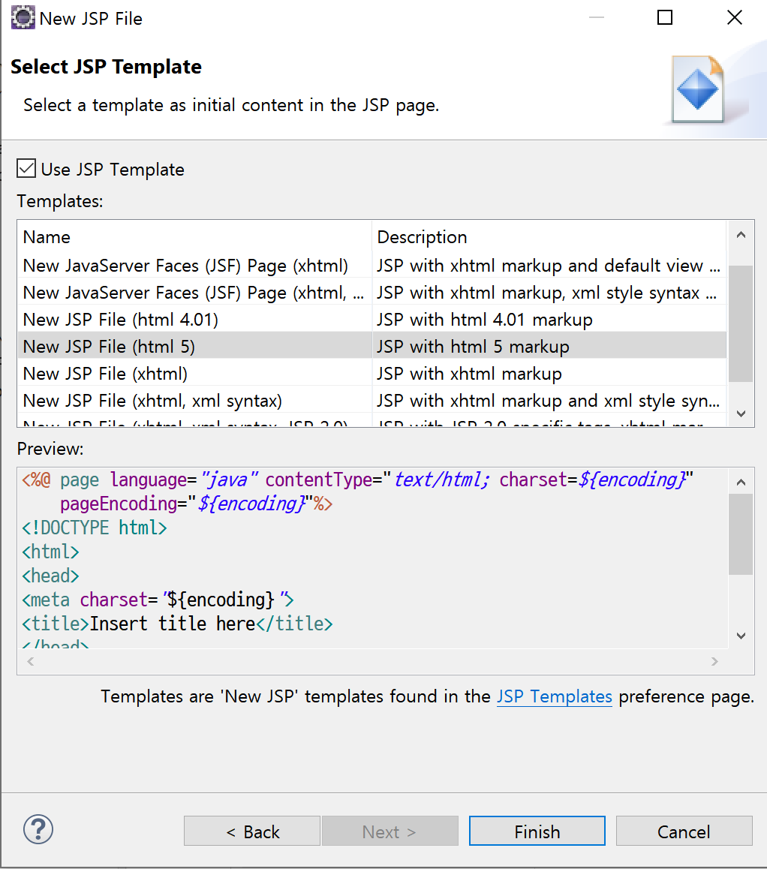The width and height of the screenshot is (767, 869).
Task: Click the <!DOCTYPE html> line in preview
Action: (x=95, y=528)
